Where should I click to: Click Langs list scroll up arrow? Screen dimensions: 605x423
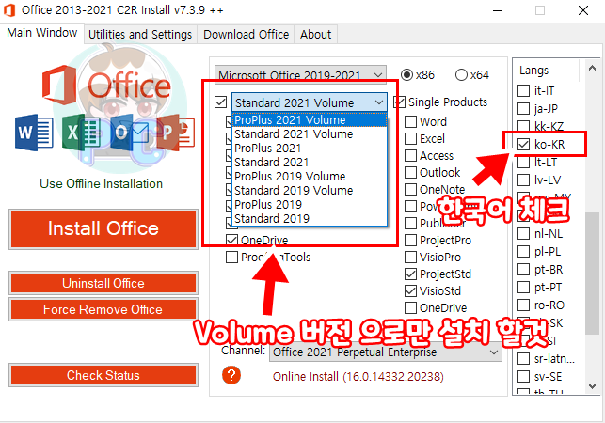(592, 69)
